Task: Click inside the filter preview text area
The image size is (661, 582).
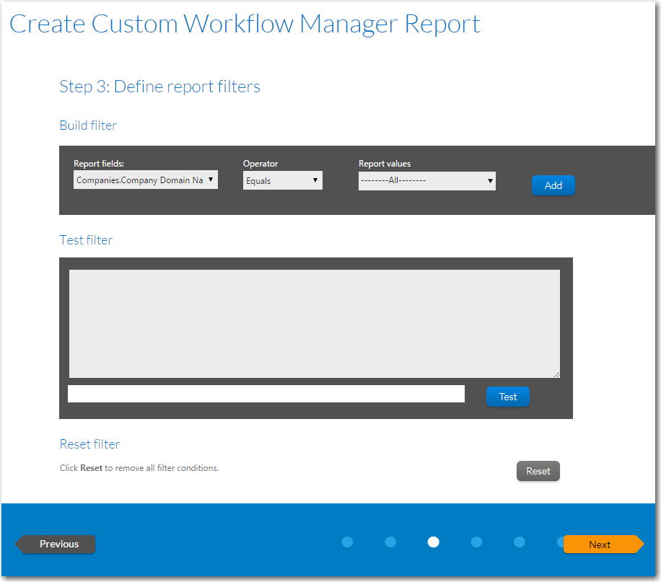Action: pos(314,323)
